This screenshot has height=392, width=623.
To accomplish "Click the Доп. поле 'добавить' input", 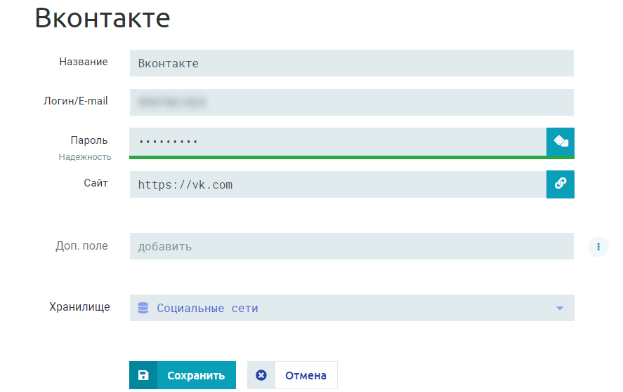I will [x=352, y=246].
